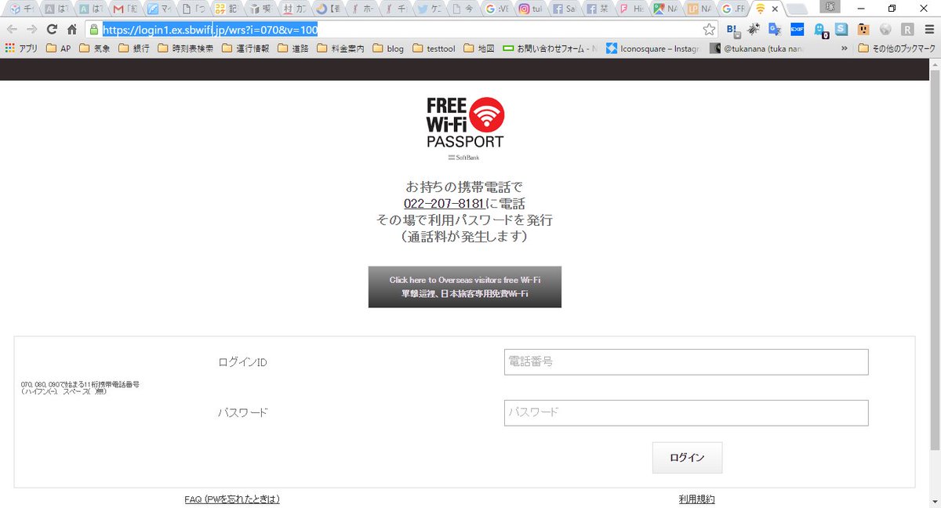Screen dimensions: 941x508
Task: Open the Ghostery ghost extension icon
Action: coord(820,30)
